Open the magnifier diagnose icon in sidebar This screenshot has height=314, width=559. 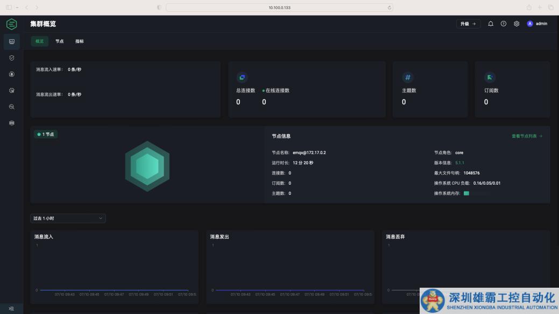tap(11, 107)
